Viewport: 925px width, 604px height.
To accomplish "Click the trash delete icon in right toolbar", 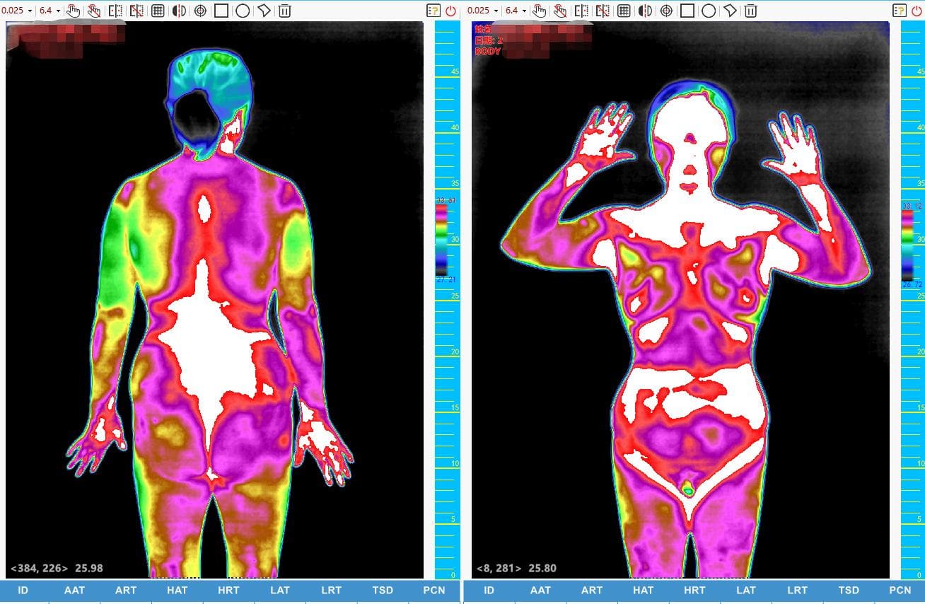I will tap(751, 11).
